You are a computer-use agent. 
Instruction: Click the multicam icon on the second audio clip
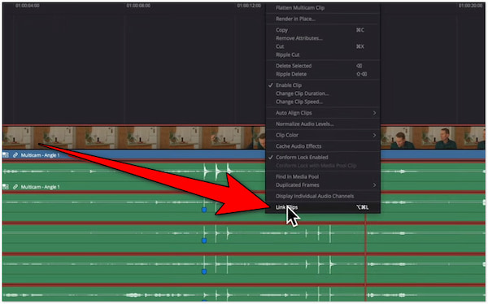pyautogui.click(x=6, y=187)
